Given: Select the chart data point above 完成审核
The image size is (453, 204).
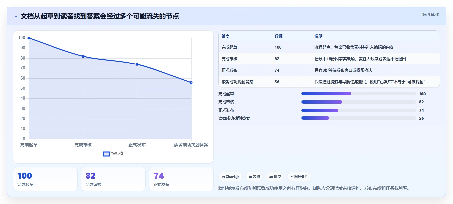Looking at the screenshot, I should [83, 56].
